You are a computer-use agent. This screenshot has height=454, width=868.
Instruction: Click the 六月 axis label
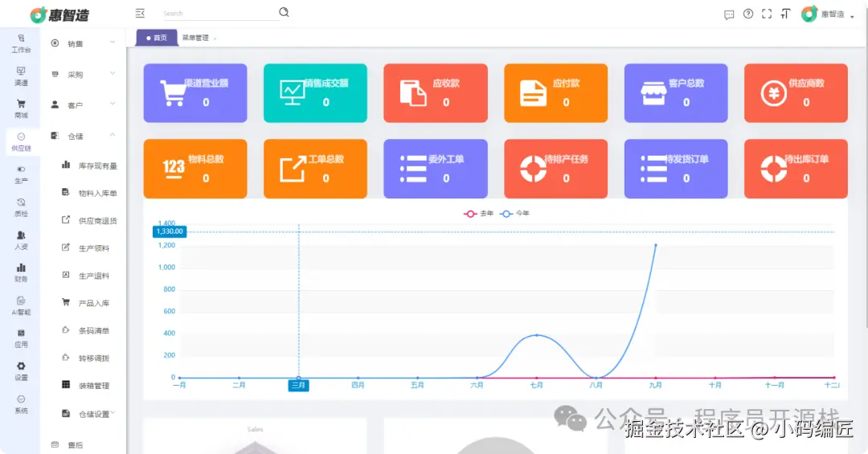pos(477,385)
